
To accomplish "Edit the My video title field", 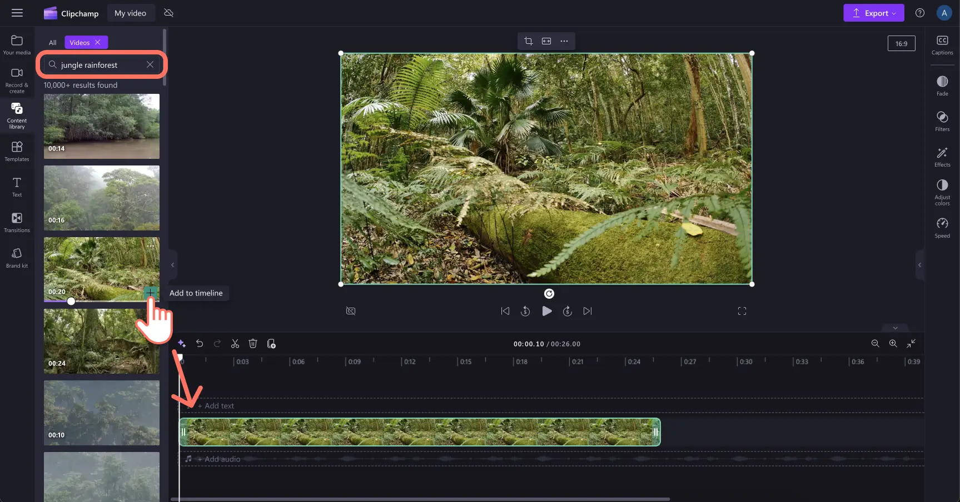I will pos(130,13).
